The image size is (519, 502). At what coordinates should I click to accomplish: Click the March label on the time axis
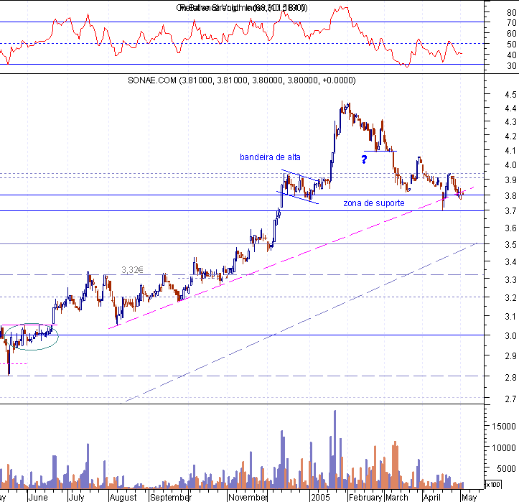[396, 498]
